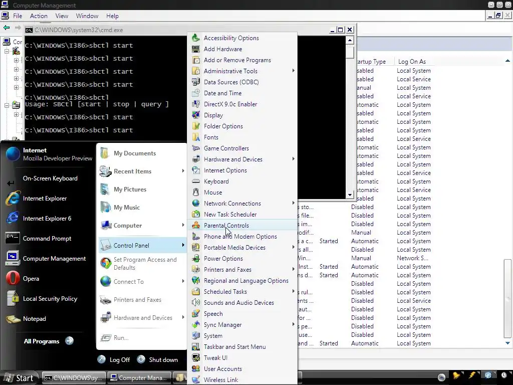The width and height of the screenshot is (513, 385).
Task: Expand Network Connections submenu arrow
Action: coord(293,203)
